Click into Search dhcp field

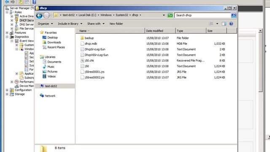pos(202,15)
